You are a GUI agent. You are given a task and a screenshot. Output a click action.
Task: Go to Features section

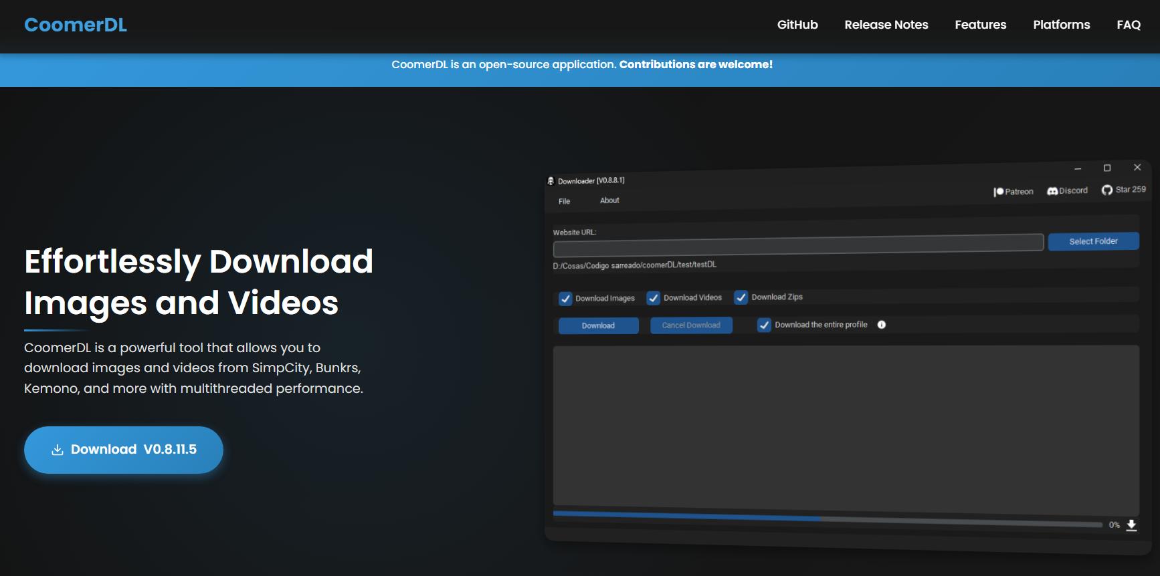pos(980,25)
